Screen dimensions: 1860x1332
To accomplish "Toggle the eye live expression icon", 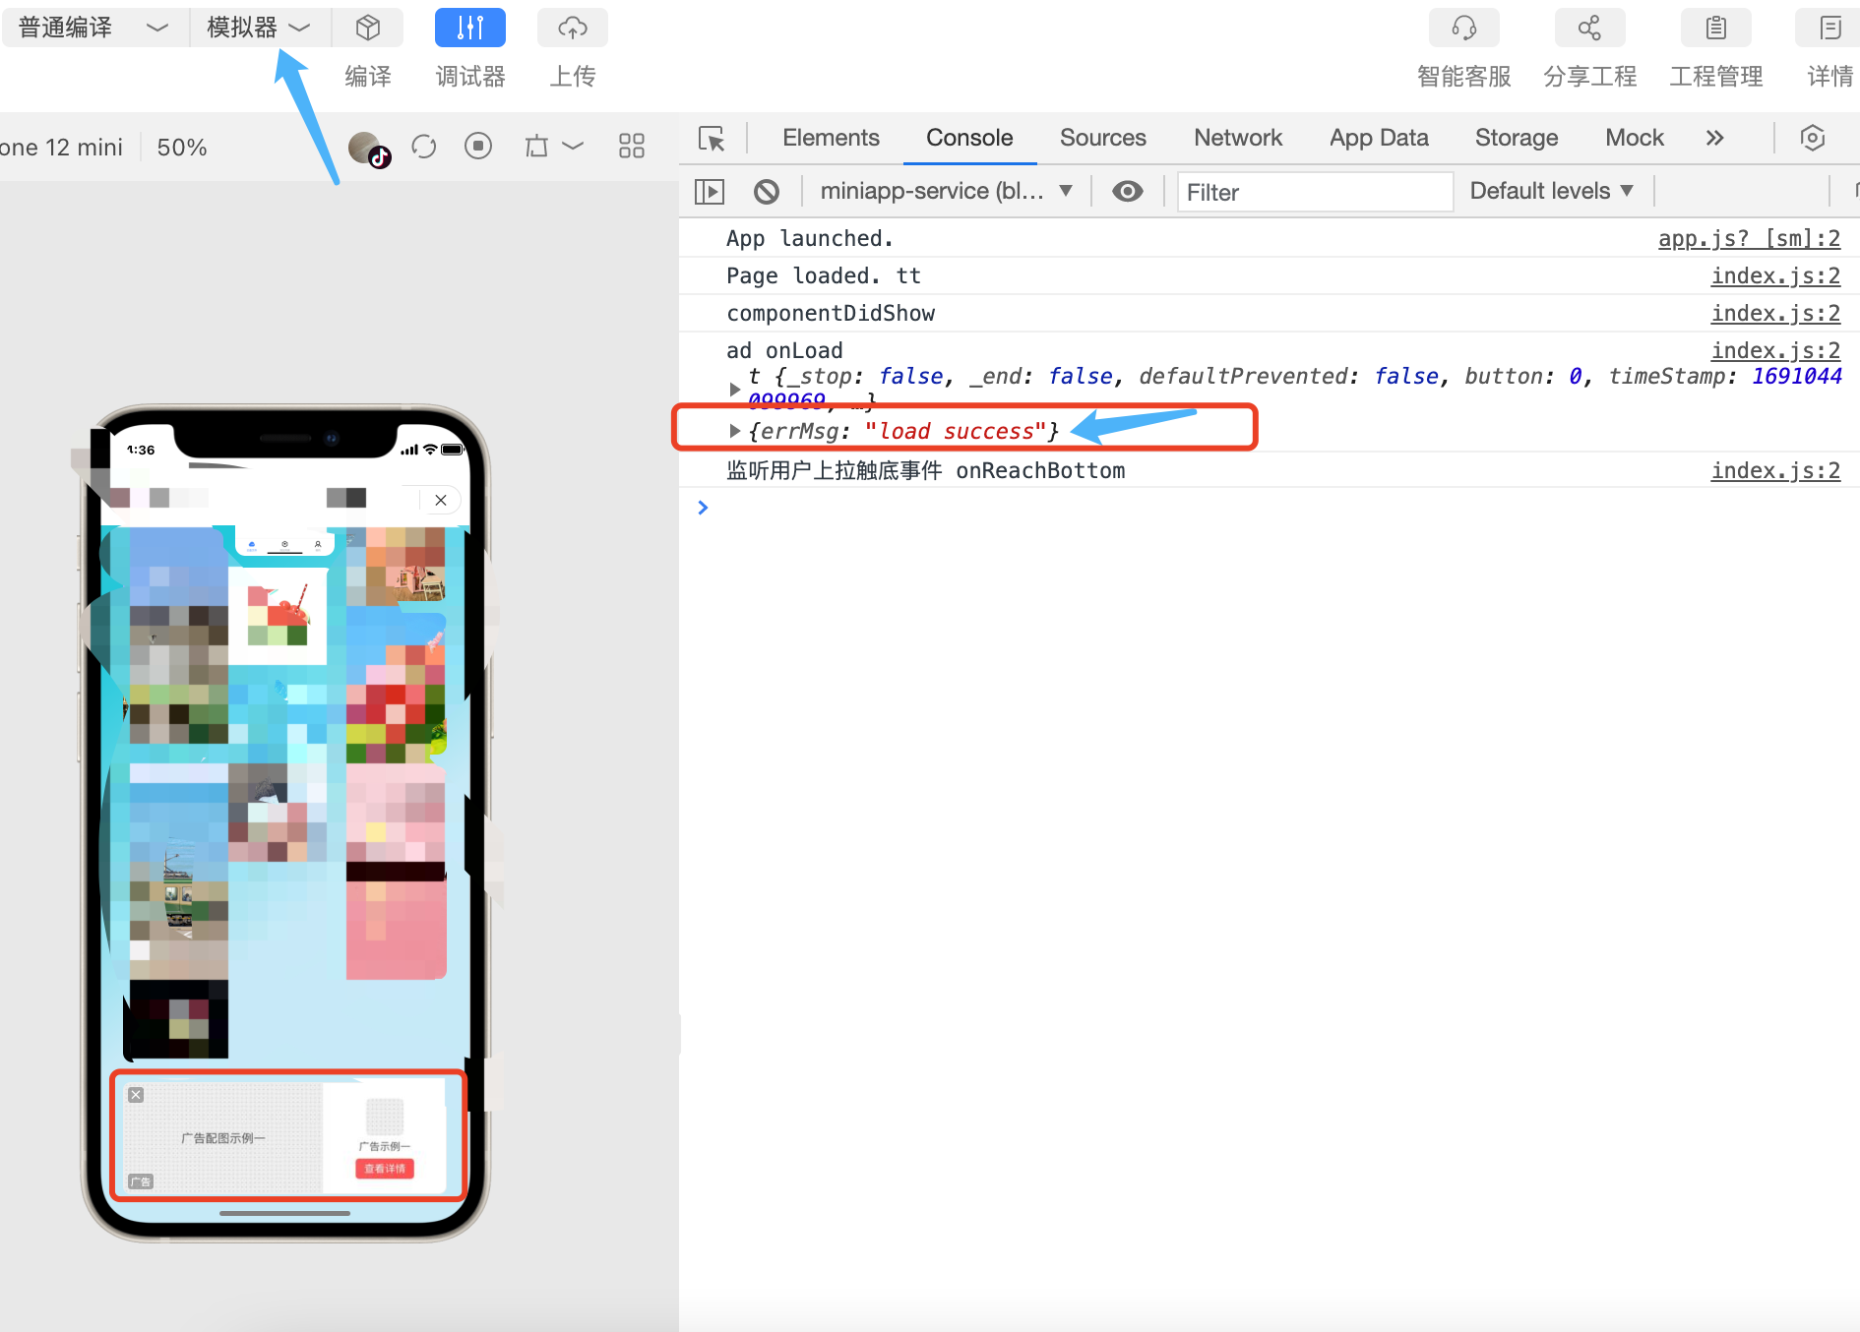I will tap(1128, 191).
